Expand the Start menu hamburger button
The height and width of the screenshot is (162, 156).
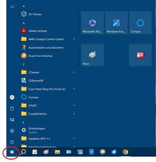point(12,7)
